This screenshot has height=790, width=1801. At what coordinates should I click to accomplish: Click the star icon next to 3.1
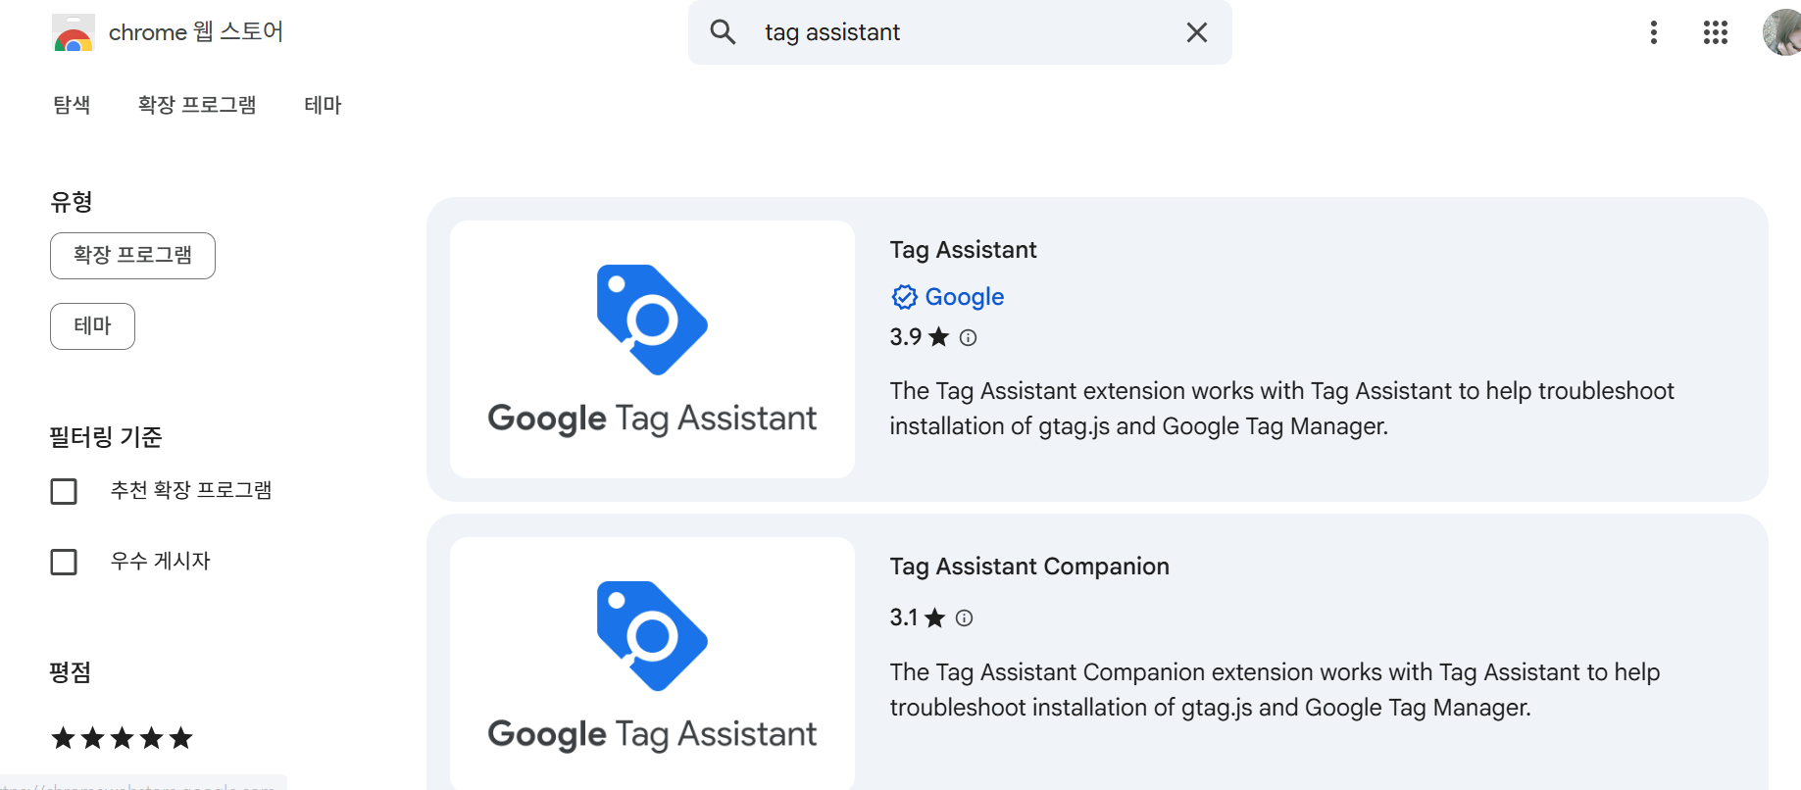(935, 617)
